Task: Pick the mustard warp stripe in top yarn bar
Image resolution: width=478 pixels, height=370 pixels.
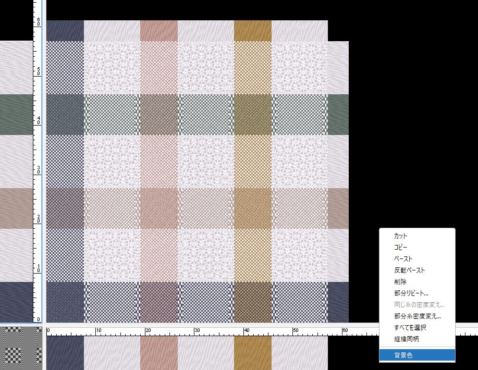Action: point(253,31)
